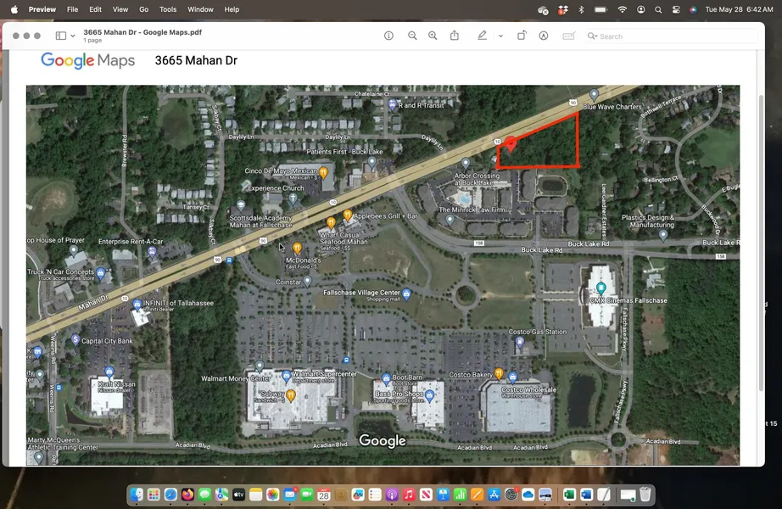Open Control Center in the menu bar
The height and width of the screenshot is (509, 782).
676,9
